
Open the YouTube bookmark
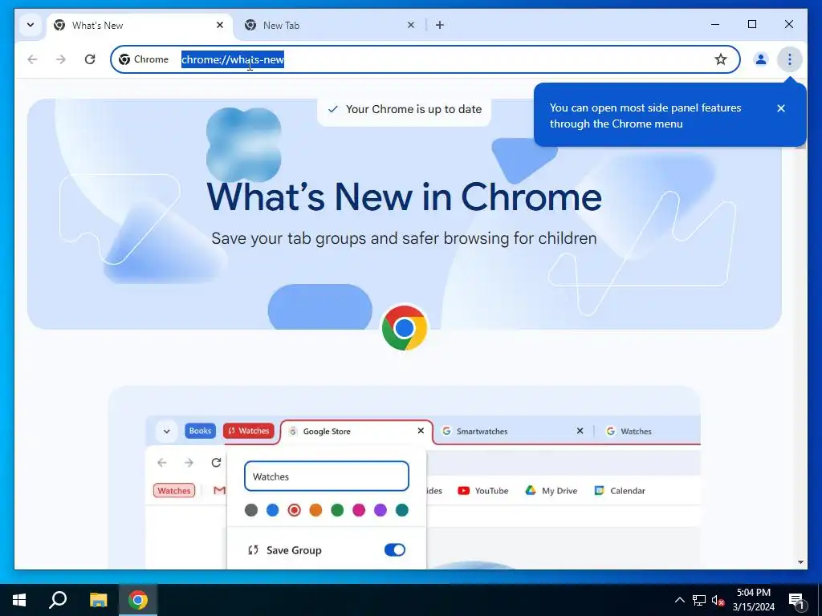tap(482, 491)
